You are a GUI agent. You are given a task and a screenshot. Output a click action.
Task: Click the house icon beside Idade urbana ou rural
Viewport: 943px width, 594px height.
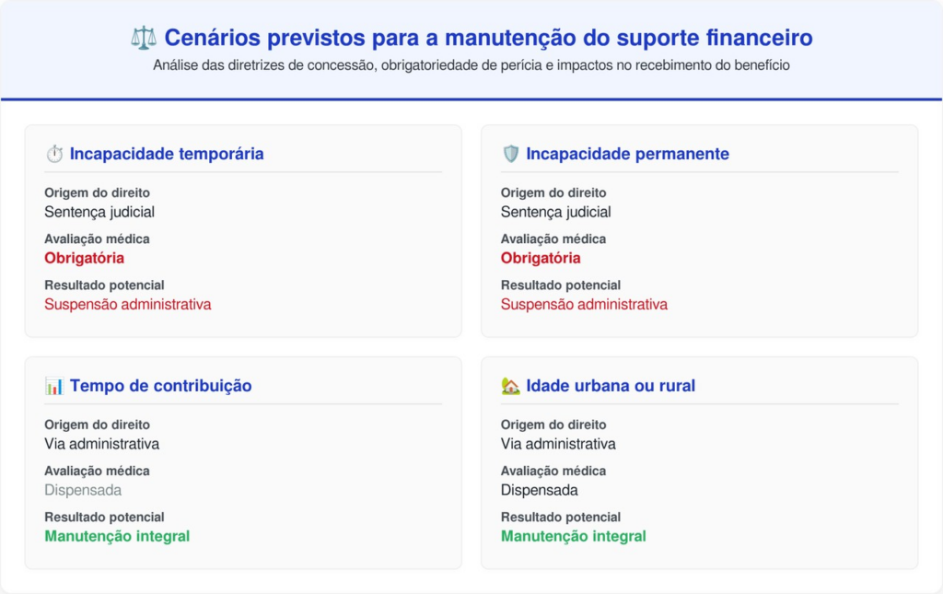[x=510, y=386]
